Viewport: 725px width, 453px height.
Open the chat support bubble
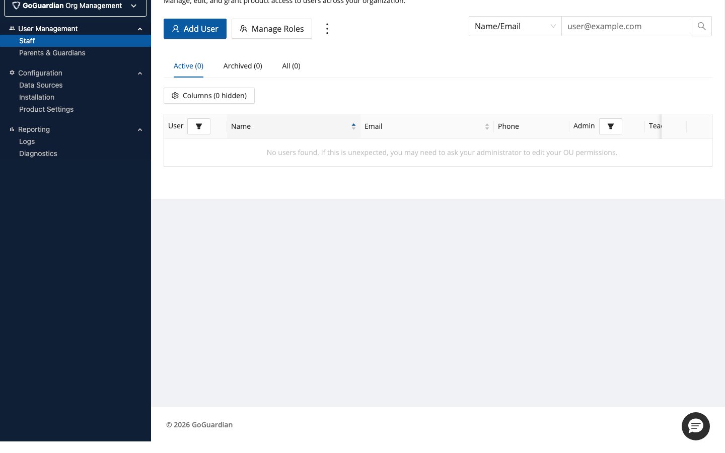[x=695, y=426]
